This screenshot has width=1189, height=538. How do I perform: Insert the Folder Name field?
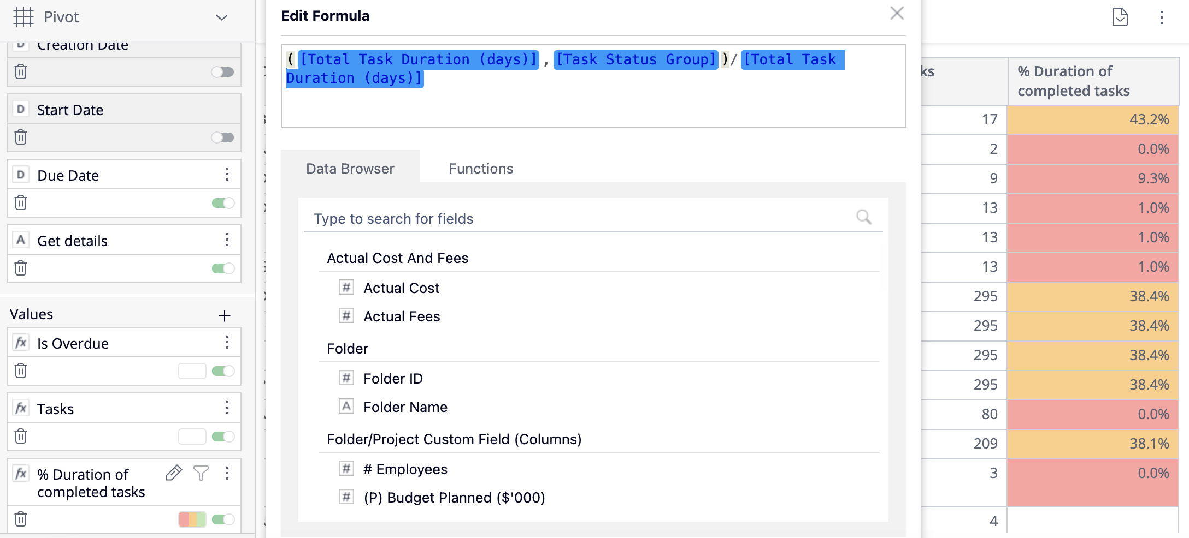coord(405,407)
